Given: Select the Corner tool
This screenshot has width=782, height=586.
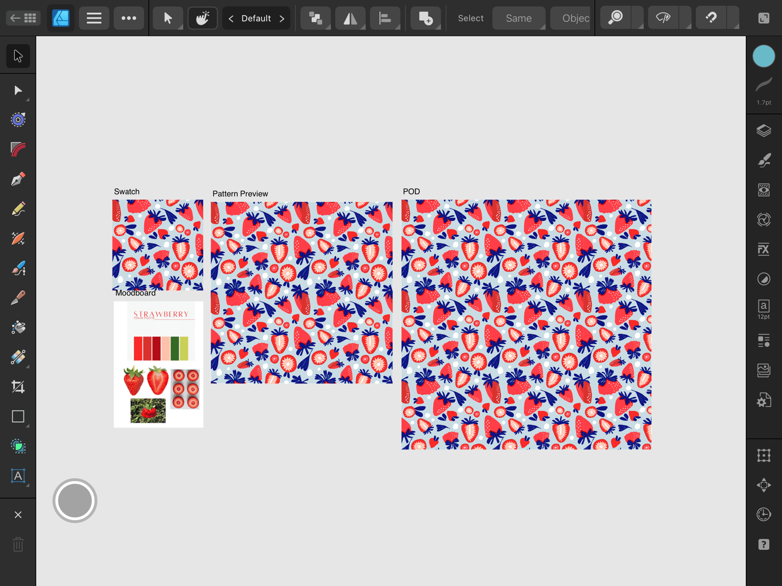Looking at the screenshot, I should (18, 150).
